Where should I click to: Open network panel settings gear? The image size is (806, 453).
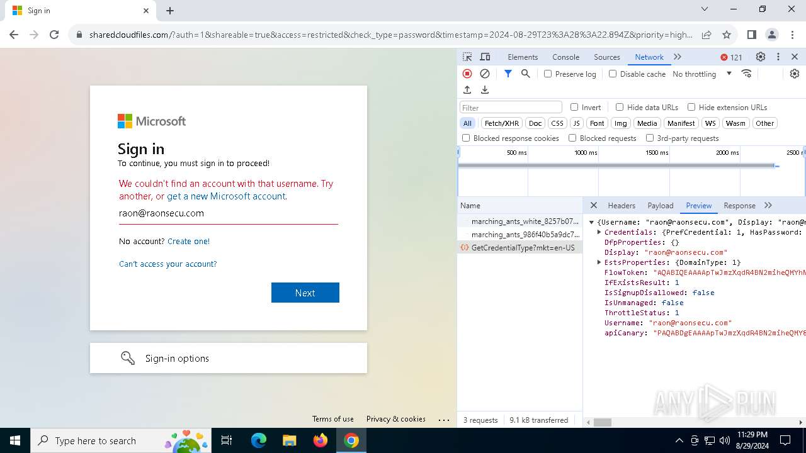(x=795, y=74)
